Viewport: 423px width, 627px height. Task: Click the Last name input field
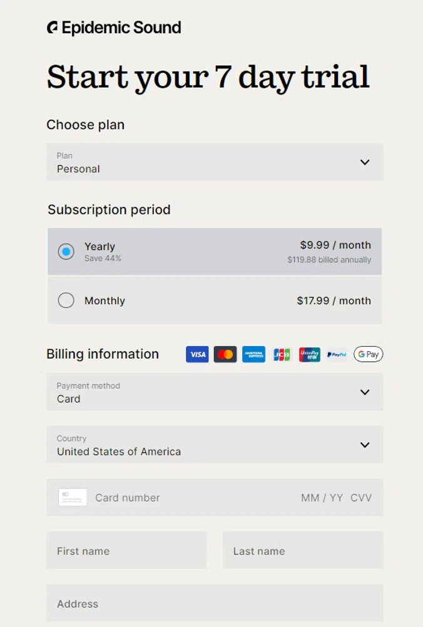click(x=303, y=551)
